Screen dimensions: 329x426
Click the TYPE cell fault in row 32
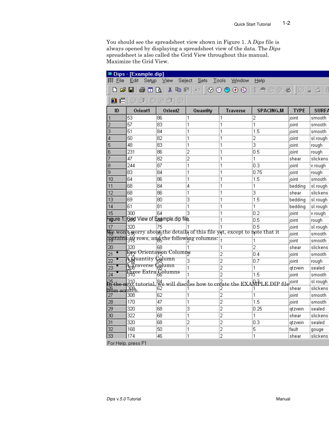(x=299, y=329)
